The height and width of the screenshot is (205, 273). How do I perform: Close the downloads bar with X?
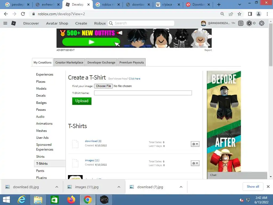tap(268, 187)
